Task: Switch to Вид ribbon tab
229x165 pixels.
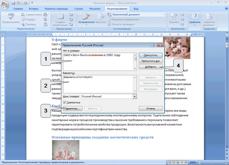Action: (x=136, y=8)
